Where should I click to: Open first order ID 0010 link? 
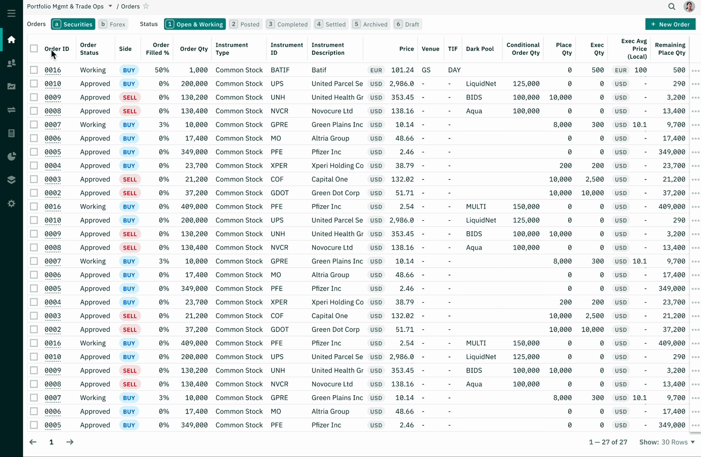tap(53, 84)
